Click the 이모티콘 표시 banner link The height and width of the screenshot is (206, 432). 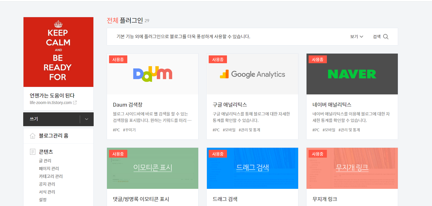153,168
